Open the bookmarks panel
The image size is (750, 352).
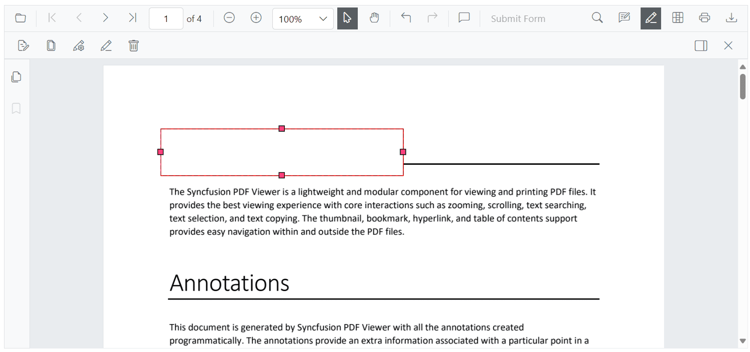tap(16, 108)
